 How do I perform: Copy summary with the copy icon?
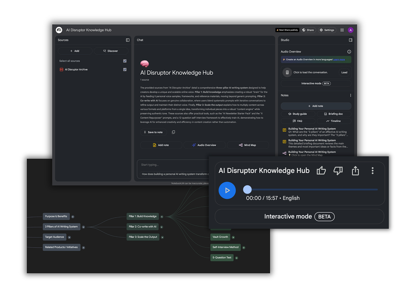173,132
